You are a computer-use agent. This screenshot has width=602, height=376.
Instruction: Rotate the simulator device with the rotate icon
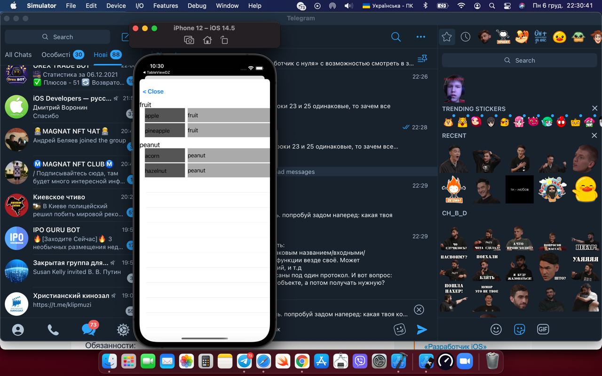[x=224, y=40]
